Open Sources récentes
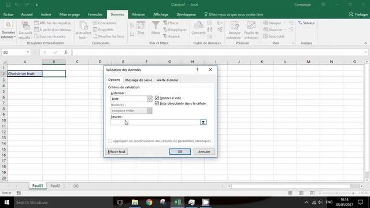This screenshot has width=370, height=208. [50, 36]
